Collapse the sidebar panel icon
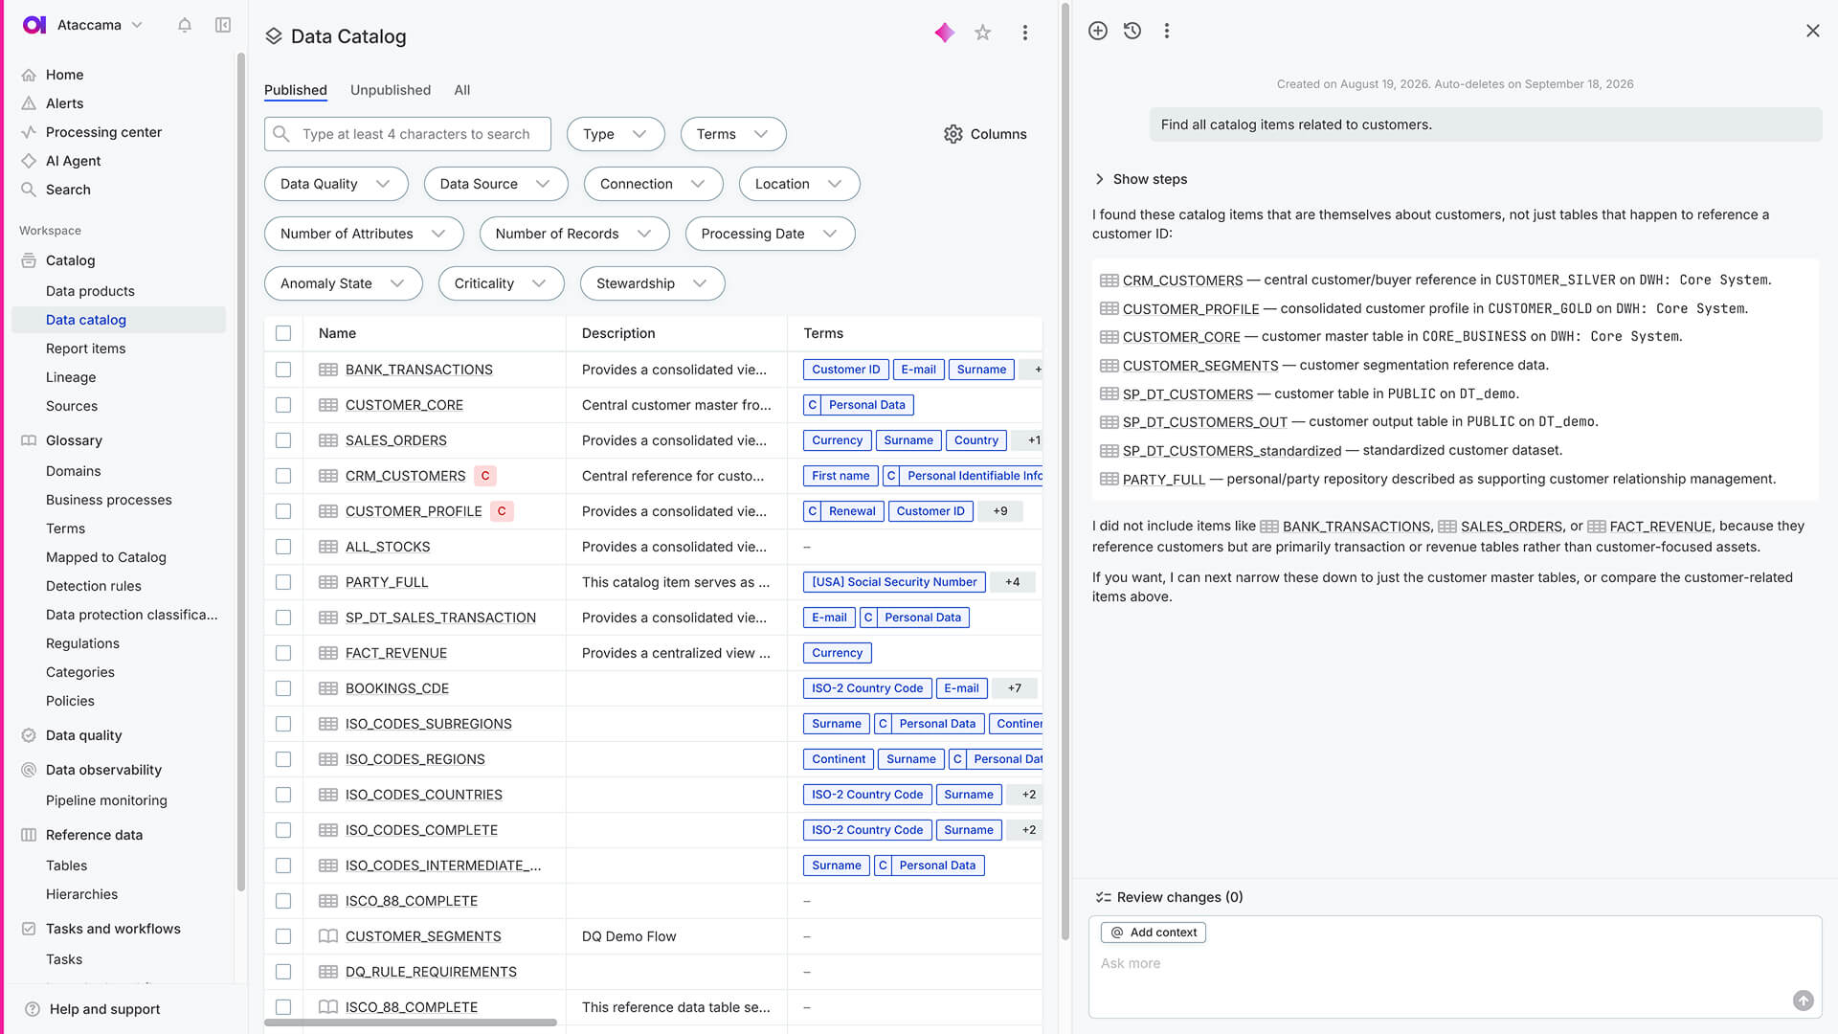1838x1034 pixels. (223, 25)
